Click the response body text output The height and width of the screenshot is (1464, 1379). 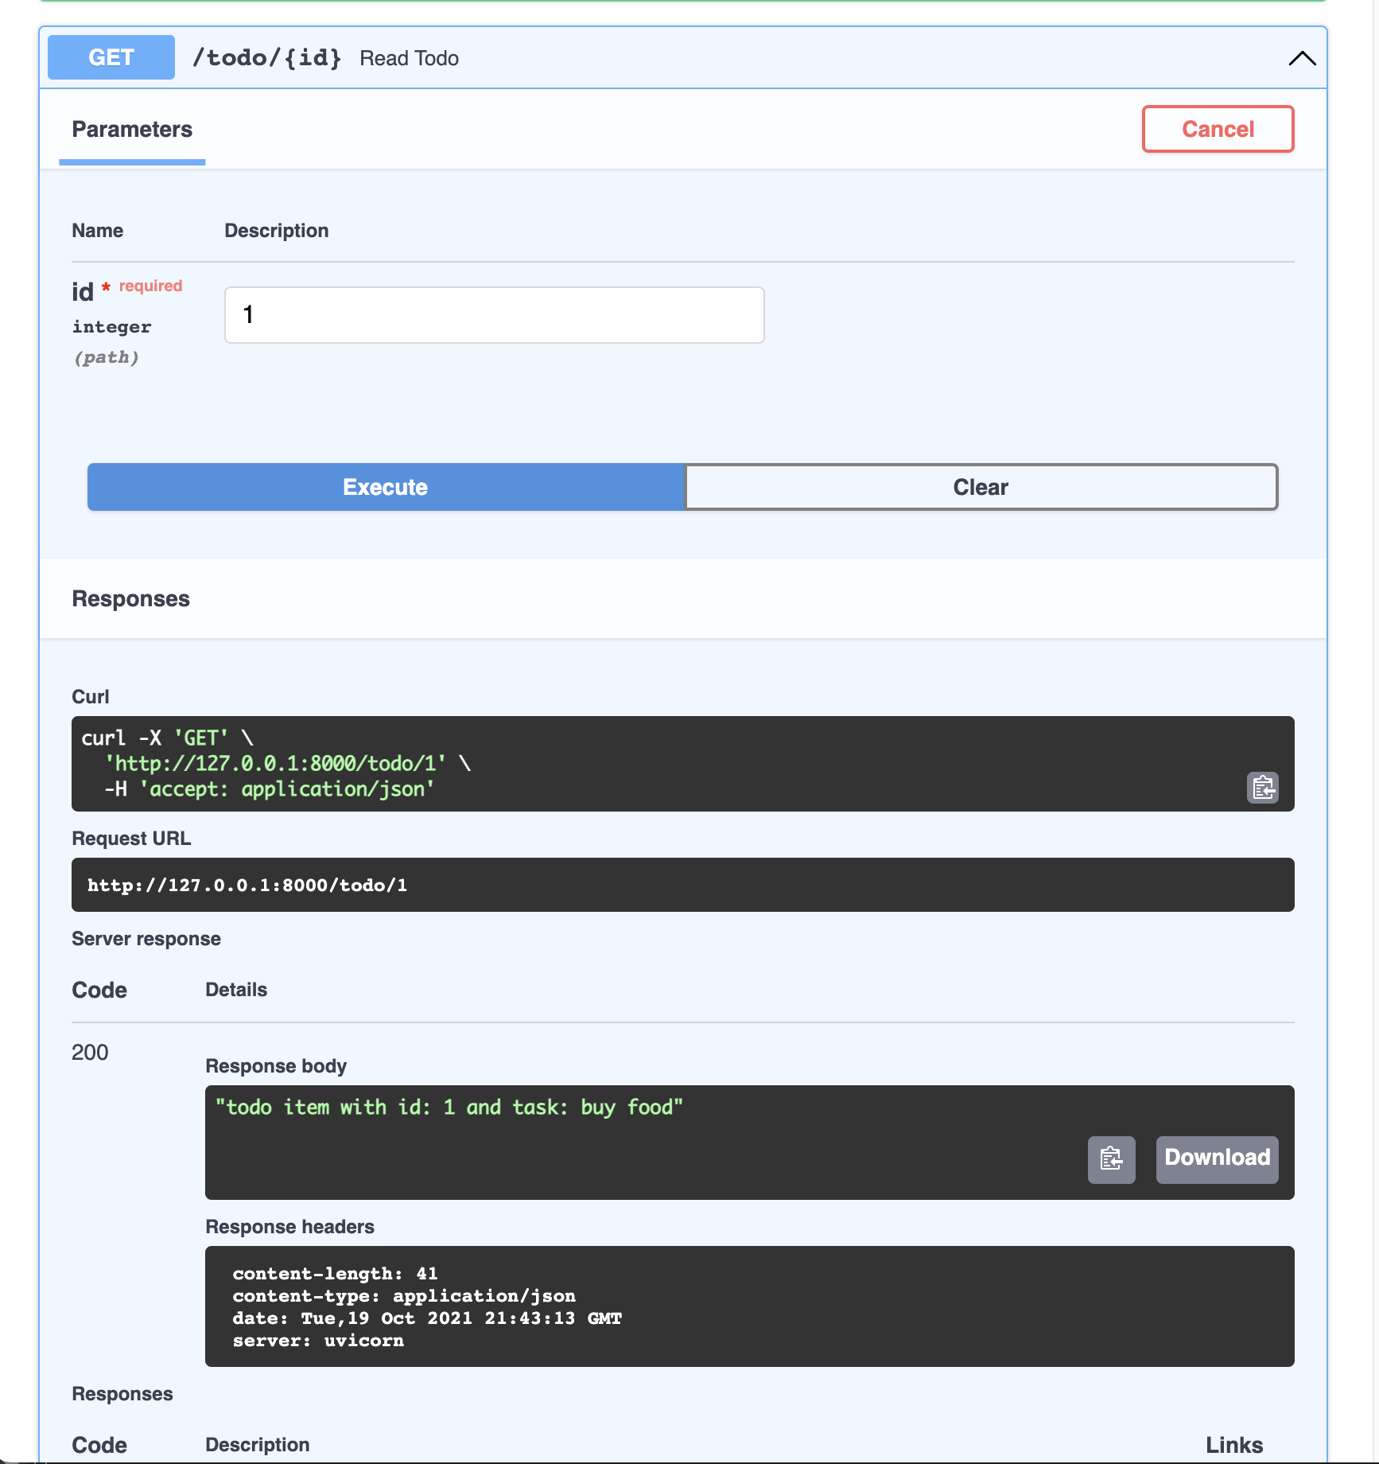(x=449, y=1108)
